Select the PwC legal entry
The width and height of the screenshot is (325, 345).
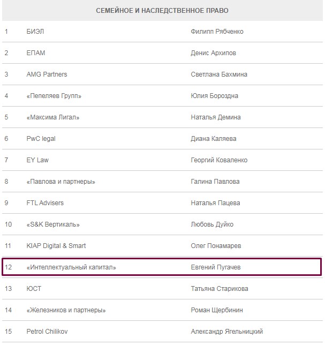point(41,139)
